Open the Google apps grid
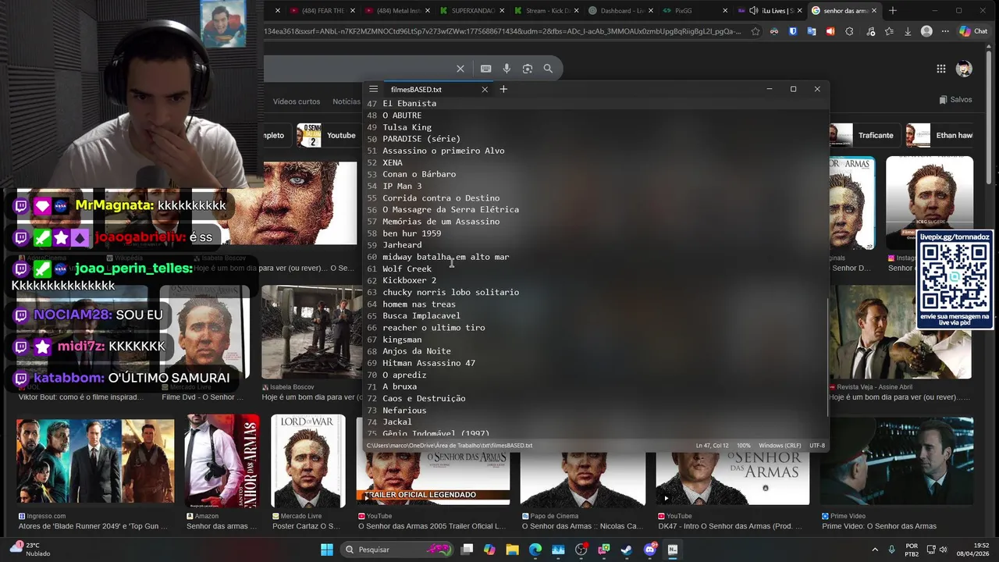This screenshot has width=999, height=562. [x=941, y=69]
